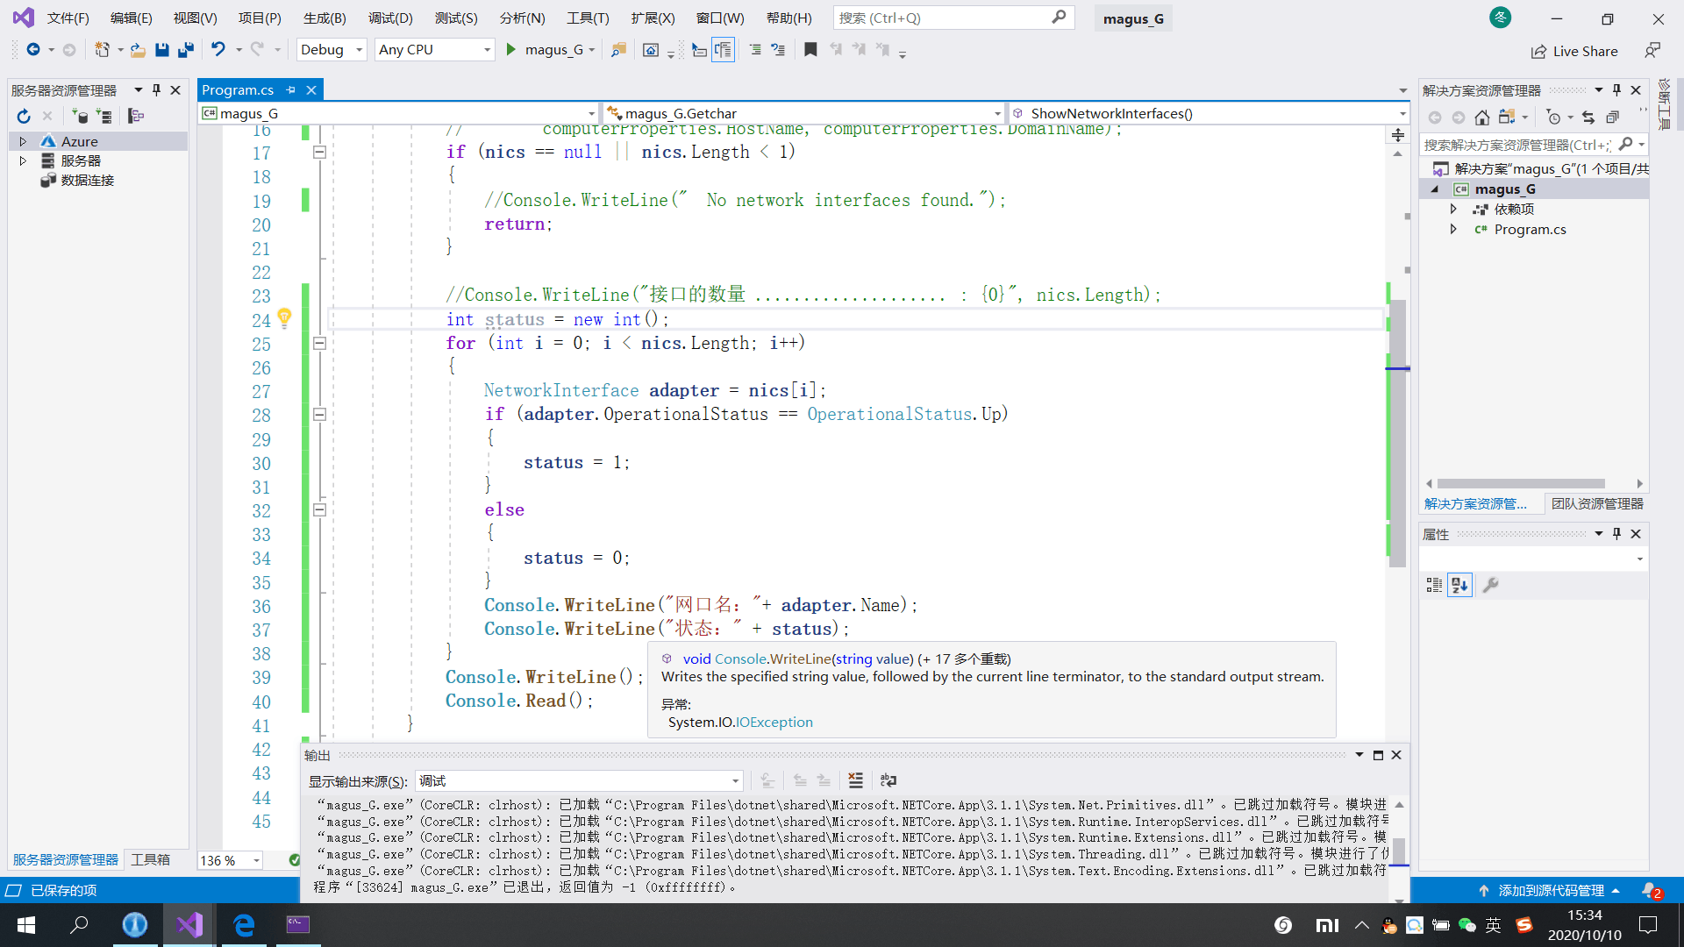Click the Save file disk icon
The height and width of the screenshot is (947, 1684).
pos(161,50)
